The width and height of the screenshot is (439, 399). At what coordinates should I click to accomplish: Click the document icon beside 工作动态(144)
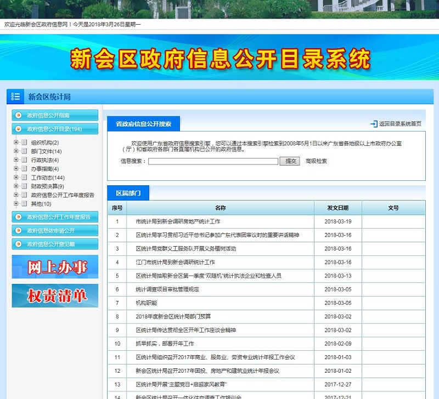[x=24, y=178]
